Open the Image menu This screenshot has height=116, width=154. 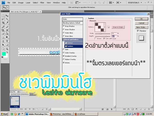[21, 3]
